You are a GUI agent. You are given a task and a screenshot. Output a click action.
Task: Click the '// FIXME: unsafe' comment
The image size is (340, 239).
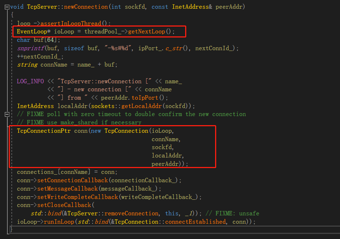232,214
